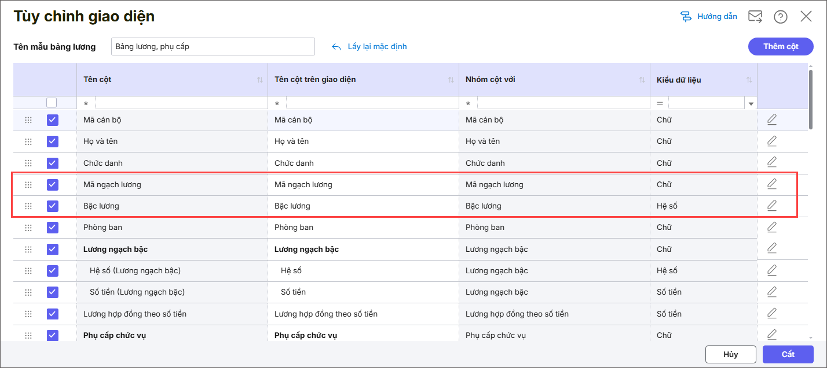Image resolution: width=827 pixels, height=368 pixels.
Task: Click Lấy lại mặc định link
Action: tap(369, 46)
